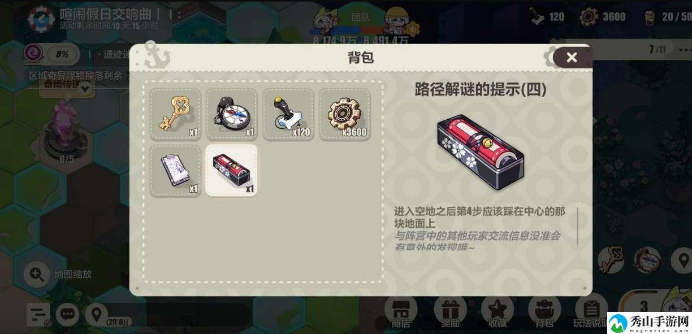Open the 背包 backpack button
The image size is (692, 334).
point(544,312)
